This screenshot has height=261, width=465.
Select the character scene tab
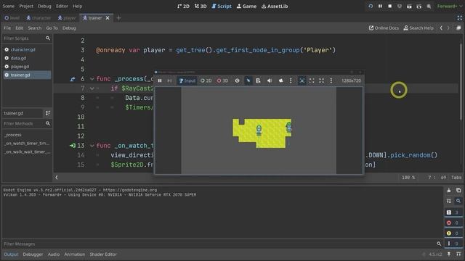point(39,18)
